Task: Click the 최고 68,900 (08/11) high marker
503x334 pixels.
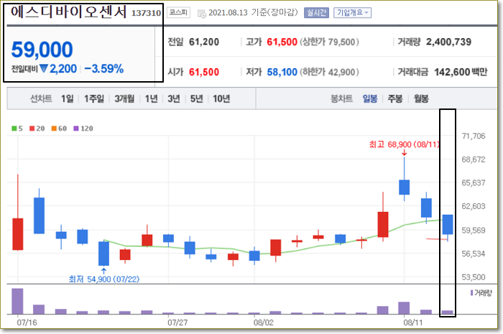Action: [x=404, y=144]
